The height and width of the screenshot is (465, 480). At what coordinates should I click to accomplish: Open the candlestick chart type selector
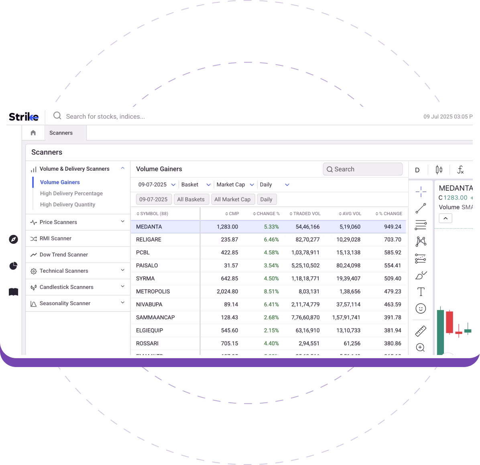[439, 170]
